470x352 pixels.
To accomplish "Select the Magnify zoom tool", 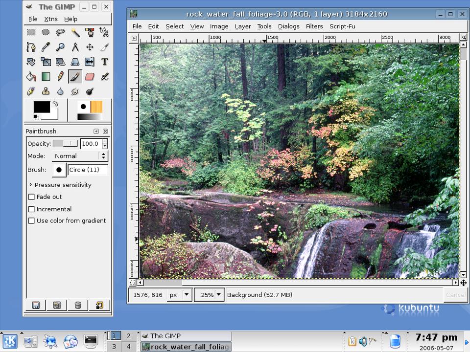I will (60, 47).
